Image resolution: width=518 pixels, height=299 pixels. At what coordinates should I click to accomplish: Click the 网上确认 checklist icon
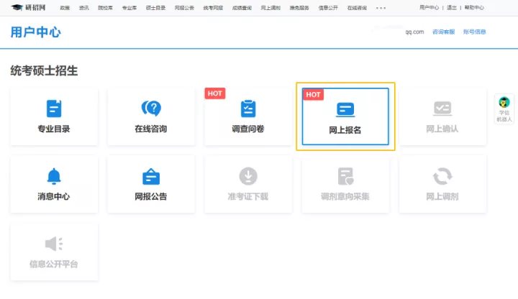pos(442,109)
